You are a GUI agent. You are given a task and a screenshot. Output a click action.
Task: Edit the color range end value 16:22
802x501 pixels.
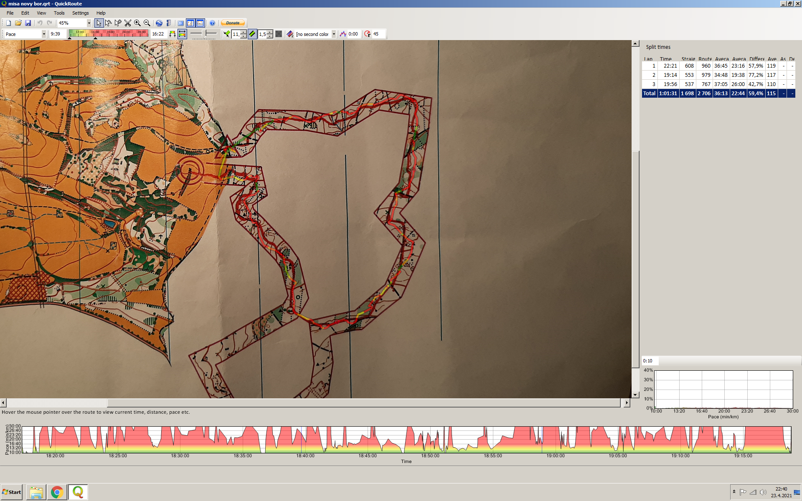point(158,34)
